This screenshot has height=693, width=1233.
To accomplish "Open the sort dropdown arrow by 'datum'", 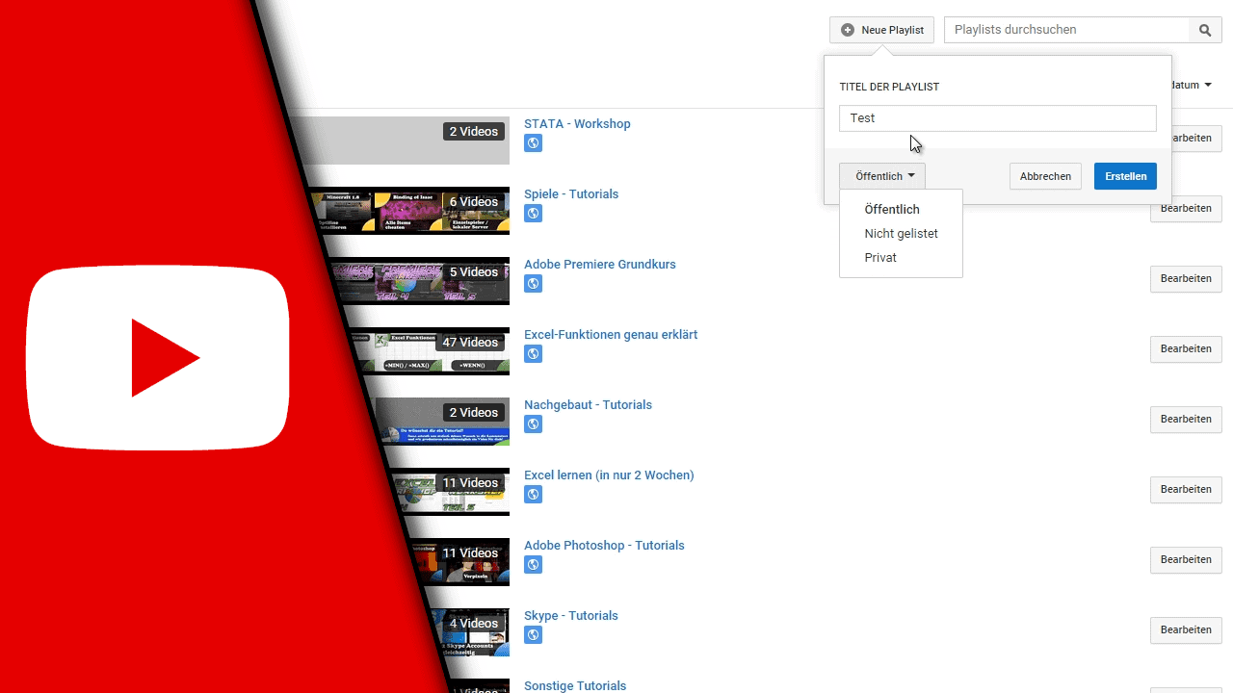I will tap(1208, 85).
